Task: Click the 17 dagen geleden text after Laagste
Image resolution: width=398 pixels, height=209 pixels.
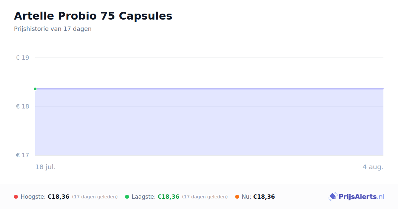Action: coord(205,197)
